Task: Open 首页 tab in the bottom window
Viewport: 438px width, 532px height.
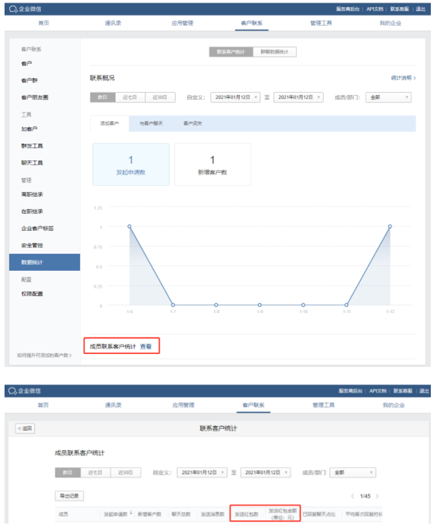Action: pyautogui.click(x=43, y=405)
